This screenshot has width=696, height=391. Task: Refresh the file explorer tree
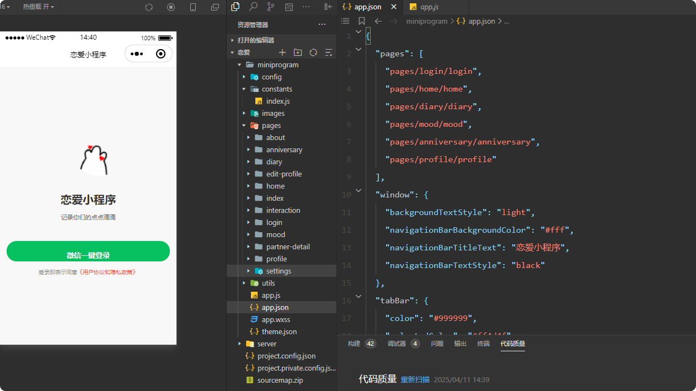(313, 52)
